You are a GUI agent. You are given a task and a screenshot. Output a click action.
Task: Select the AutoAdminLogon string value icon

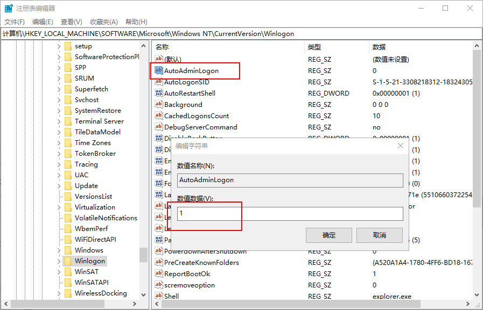(x=159, y=70)
